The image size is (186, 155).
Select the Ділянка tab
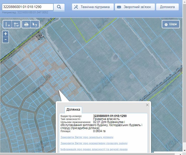73,109
